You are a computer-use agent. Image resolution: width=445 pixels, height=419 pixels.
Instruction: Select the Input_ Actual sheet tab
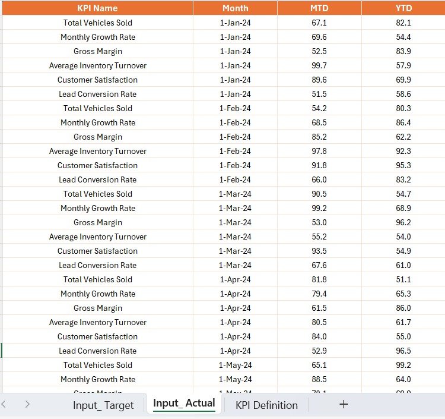click(184, 404)
